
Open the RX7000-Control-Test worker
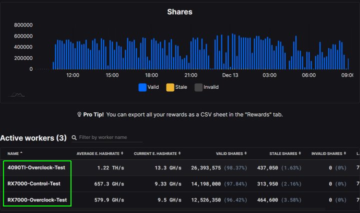tap(34, 184)
